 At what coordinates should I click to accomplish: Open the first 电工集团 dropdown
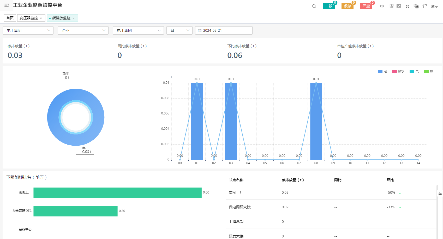28,30
